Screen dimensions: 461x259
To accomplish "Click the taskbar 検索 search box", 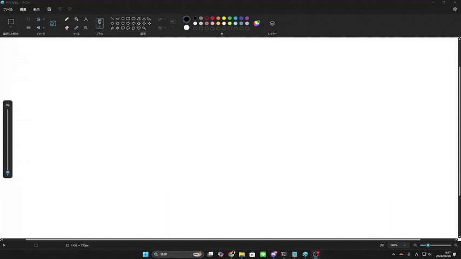I will pyautogui.click(x=178, y=254).
